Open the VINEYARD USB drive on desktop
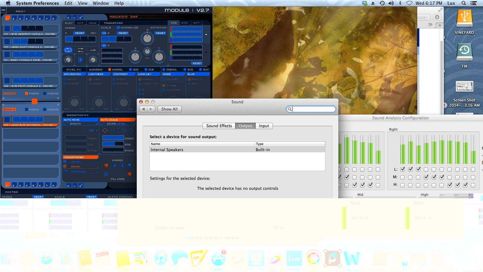Viewport: 483px width, 272px height. click(464, 18)
